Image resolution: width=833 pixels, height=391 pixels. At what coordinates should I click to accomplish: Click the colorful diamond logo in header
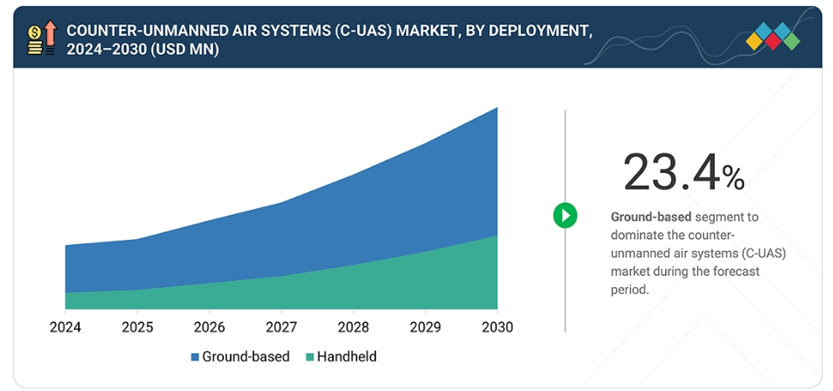coord(773,36)
